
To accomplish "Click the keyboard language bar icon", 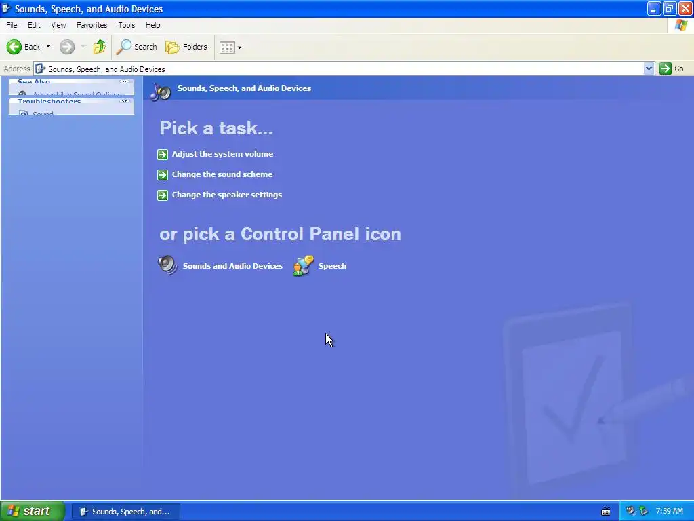I will click(606, 512).
